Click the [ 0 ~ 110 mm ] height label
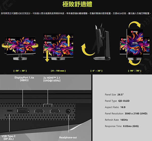Screen dimensions: 152x141 point(58,71)
